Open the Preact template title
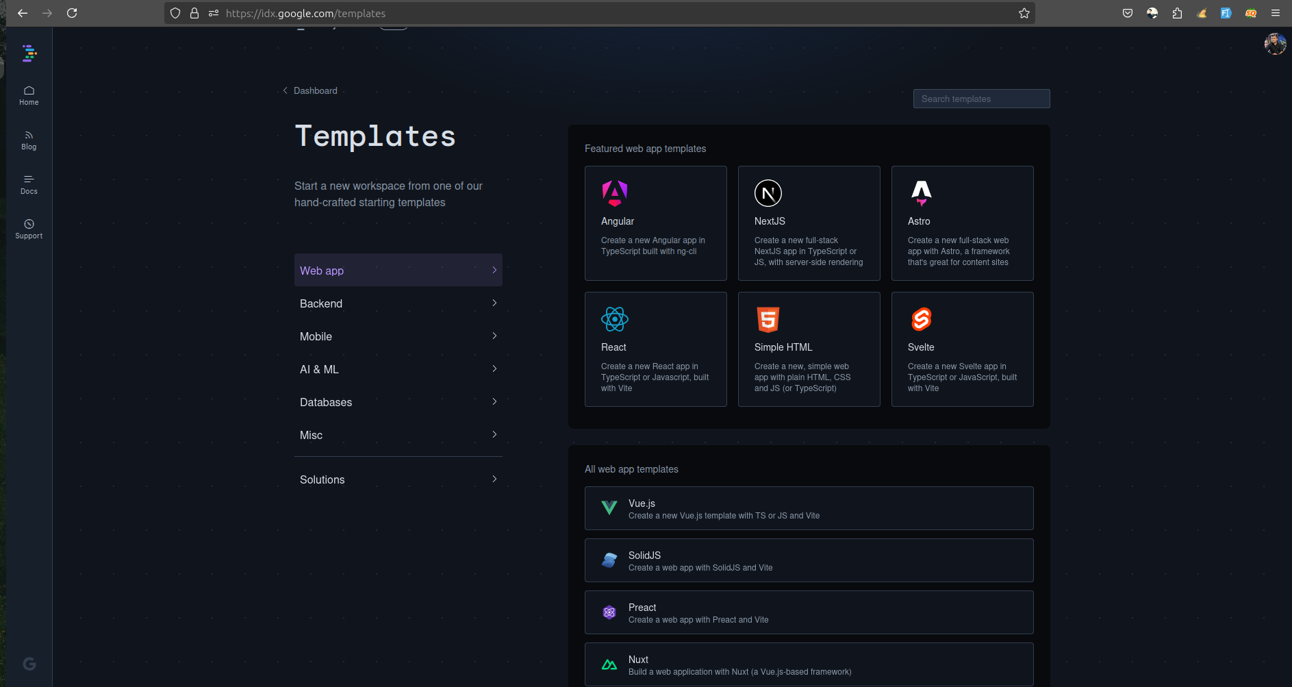The width and height of the screenshot is (1292, 687). pos(642,608)
